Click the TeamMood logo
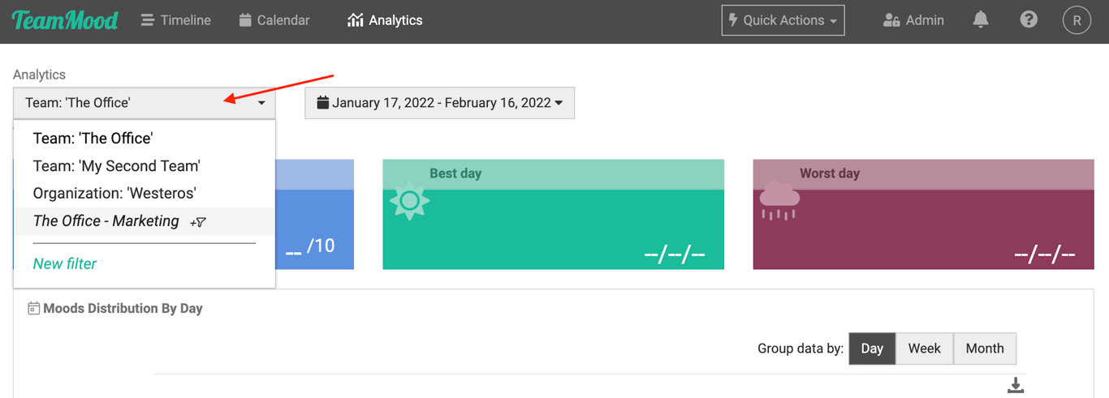 pos(65,20)
